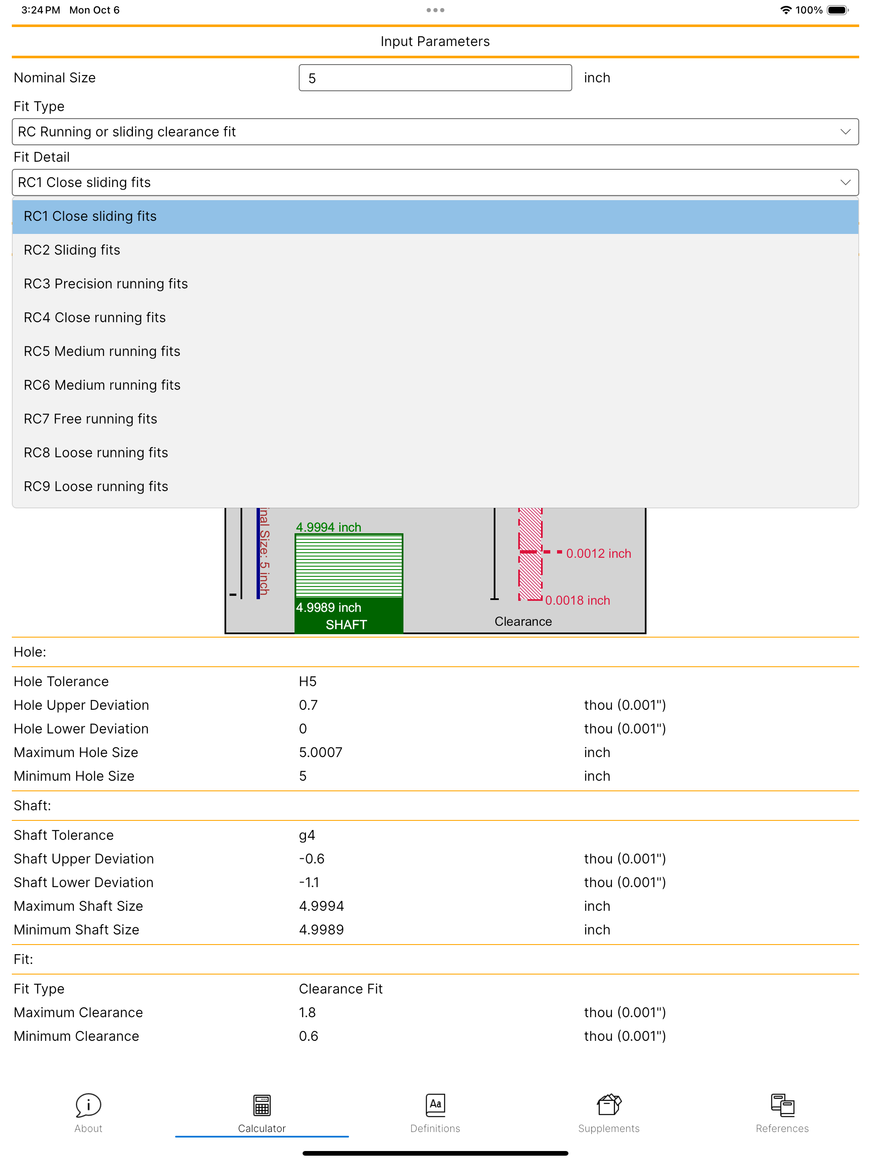Click the Hole Upper Deviation value 0.7
The height and width of the screenshot is (1162, 871).
308,705
